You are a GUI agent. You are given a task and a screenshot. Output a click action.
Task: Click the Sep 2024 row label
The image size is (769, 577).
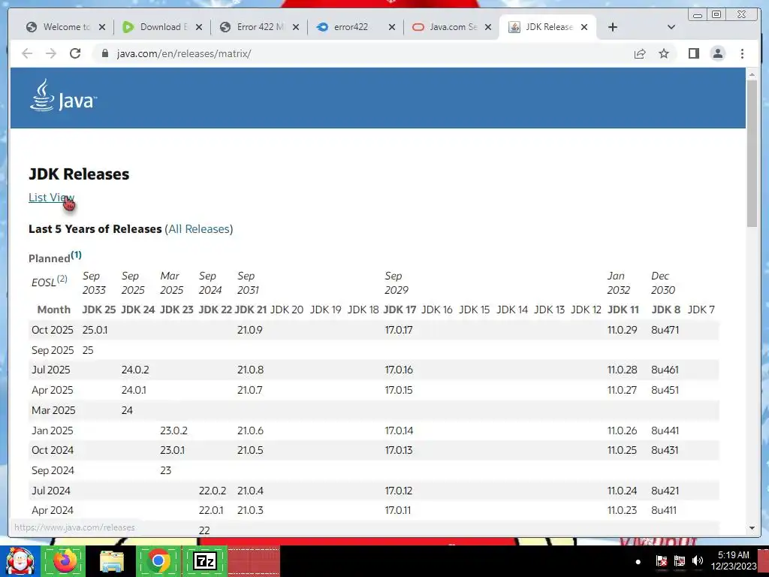[x=53, y=470]
